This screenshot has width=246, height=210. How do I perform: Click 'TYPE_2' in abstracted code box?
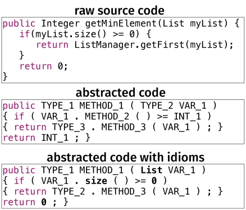click(157, 106)
